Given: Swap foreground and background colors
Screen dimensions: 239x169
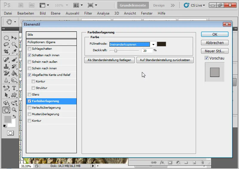Looking at the screenshot, I should pyautogui.click(x=14, y=116).
